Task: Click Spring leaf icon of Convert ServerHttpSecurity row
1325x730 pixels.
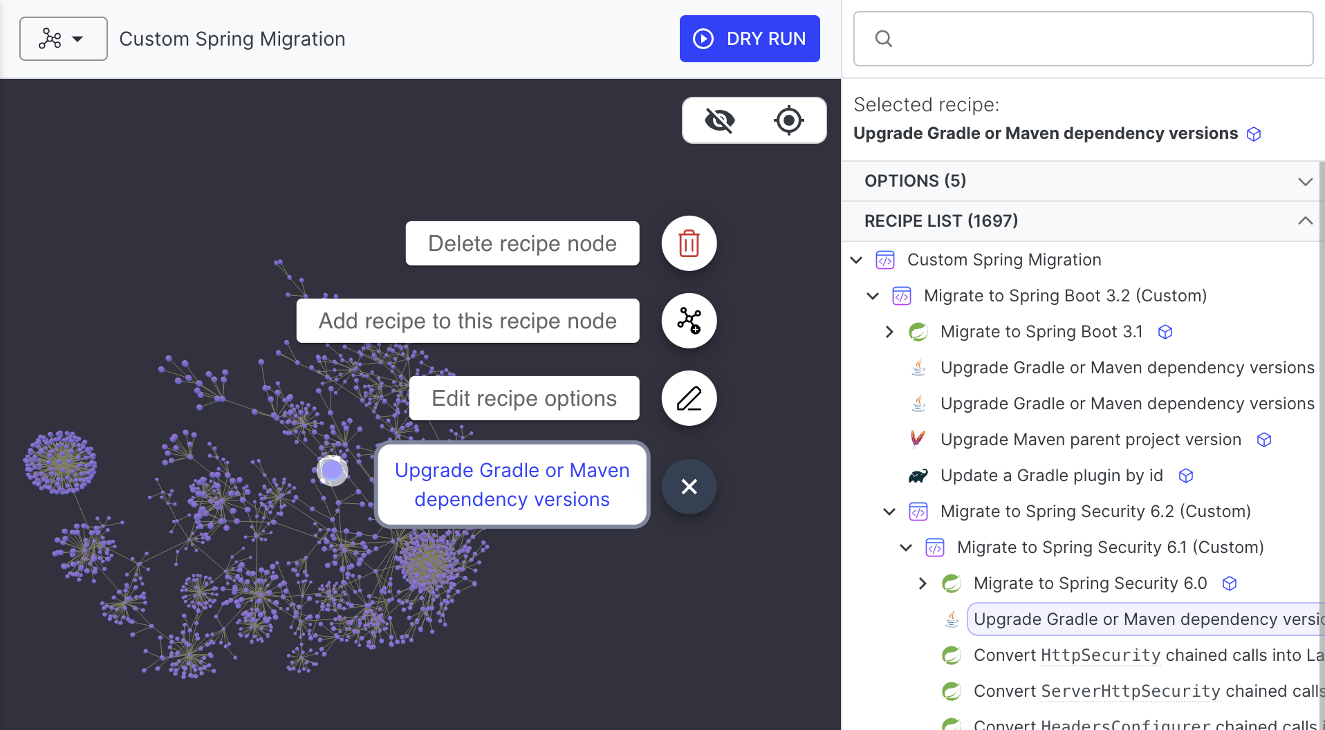Action: pyautogui.click(x=952, y=691)
